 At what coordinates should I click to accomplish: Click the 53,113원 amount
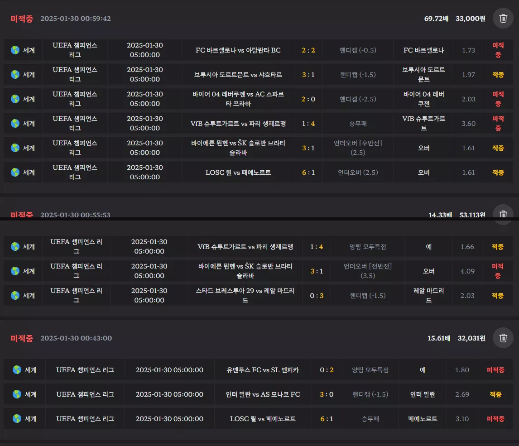point(472,215)
